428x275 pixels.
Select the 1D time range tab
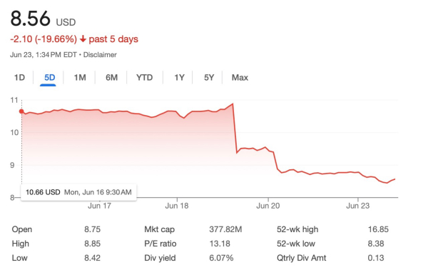click(x=19, y=78)
